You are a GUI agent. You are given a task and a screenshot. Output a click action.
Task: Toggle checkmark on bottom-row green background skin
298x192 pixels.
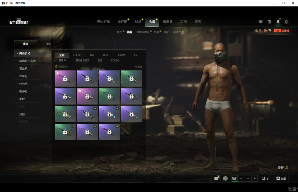click(x=73, y=126)
